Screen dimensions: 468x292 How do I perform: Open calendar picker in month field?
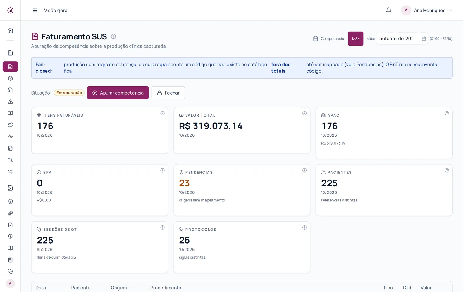pyautogui.click(x=424, y=39)
